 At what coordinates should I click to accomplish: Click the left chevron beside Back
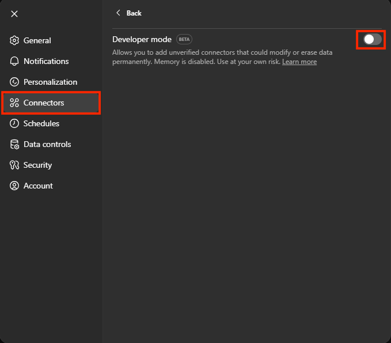tap(119, 13)
